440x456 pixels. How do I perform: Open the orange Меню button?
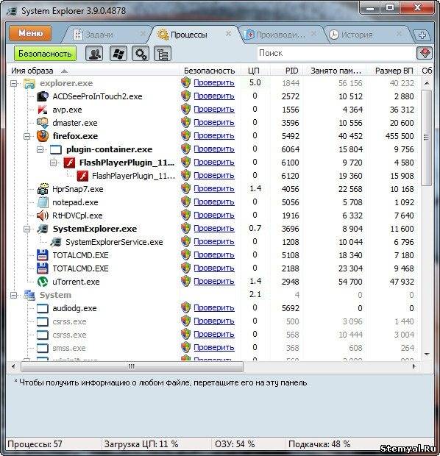tap(30, 33)
